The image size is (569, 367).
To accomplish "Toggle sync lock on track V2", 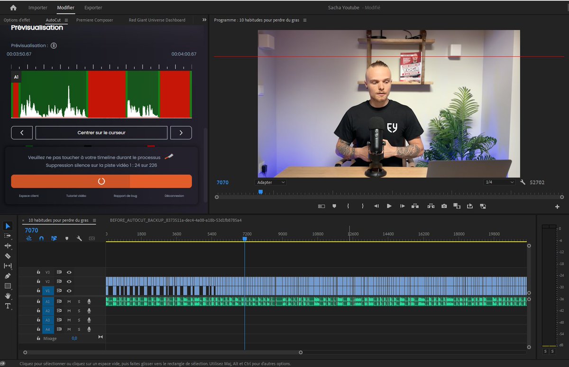I will 59,282.
